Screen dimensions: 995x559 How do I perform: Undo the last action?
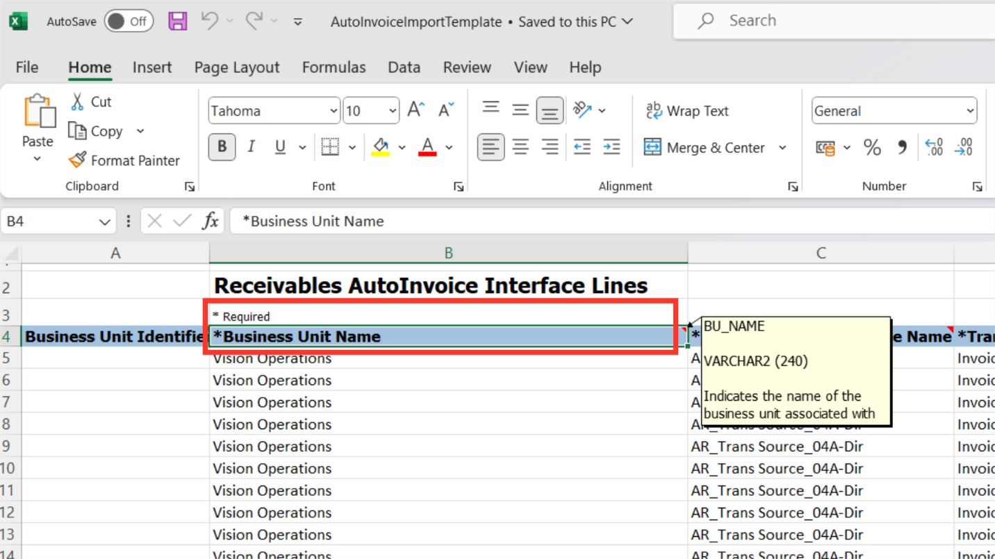(x=209, y=22)
